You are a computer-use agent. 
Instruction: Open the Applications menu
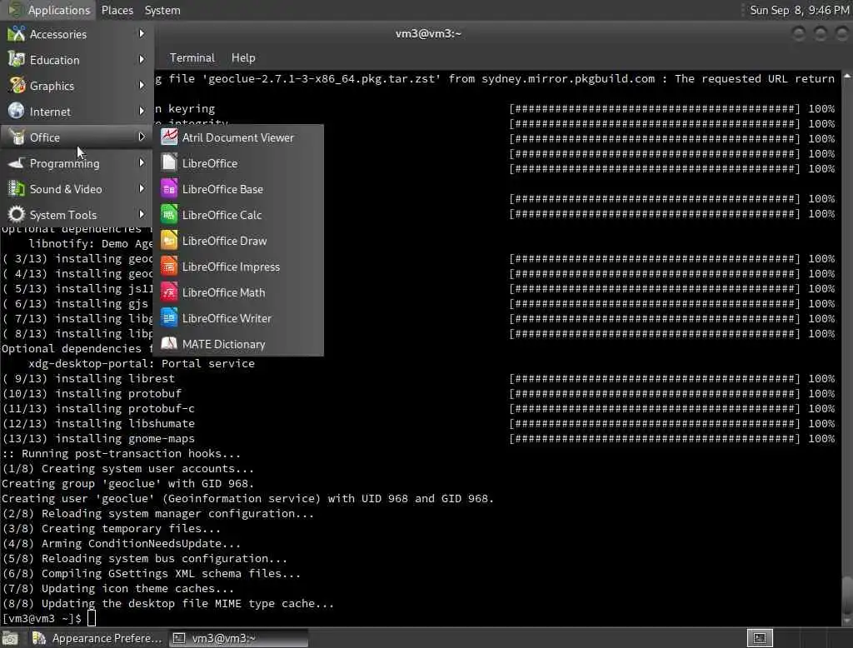(x=49, y=10)
